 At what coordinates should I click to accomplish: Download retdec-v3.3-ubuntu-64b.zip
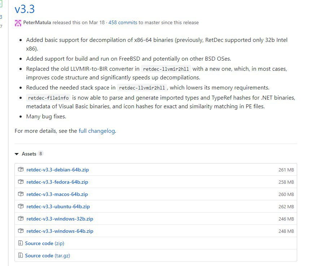pyautogui.click(x=58, y=207)
